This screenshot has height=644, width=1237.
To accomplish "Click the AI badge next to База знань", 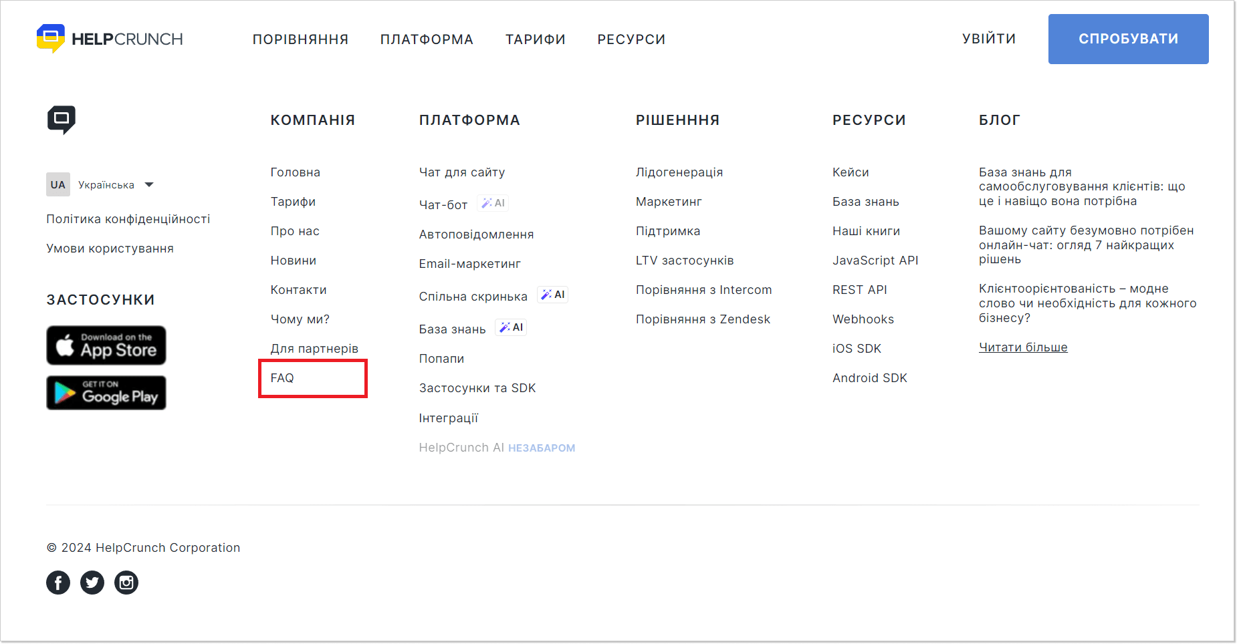I will coord(511,327).
